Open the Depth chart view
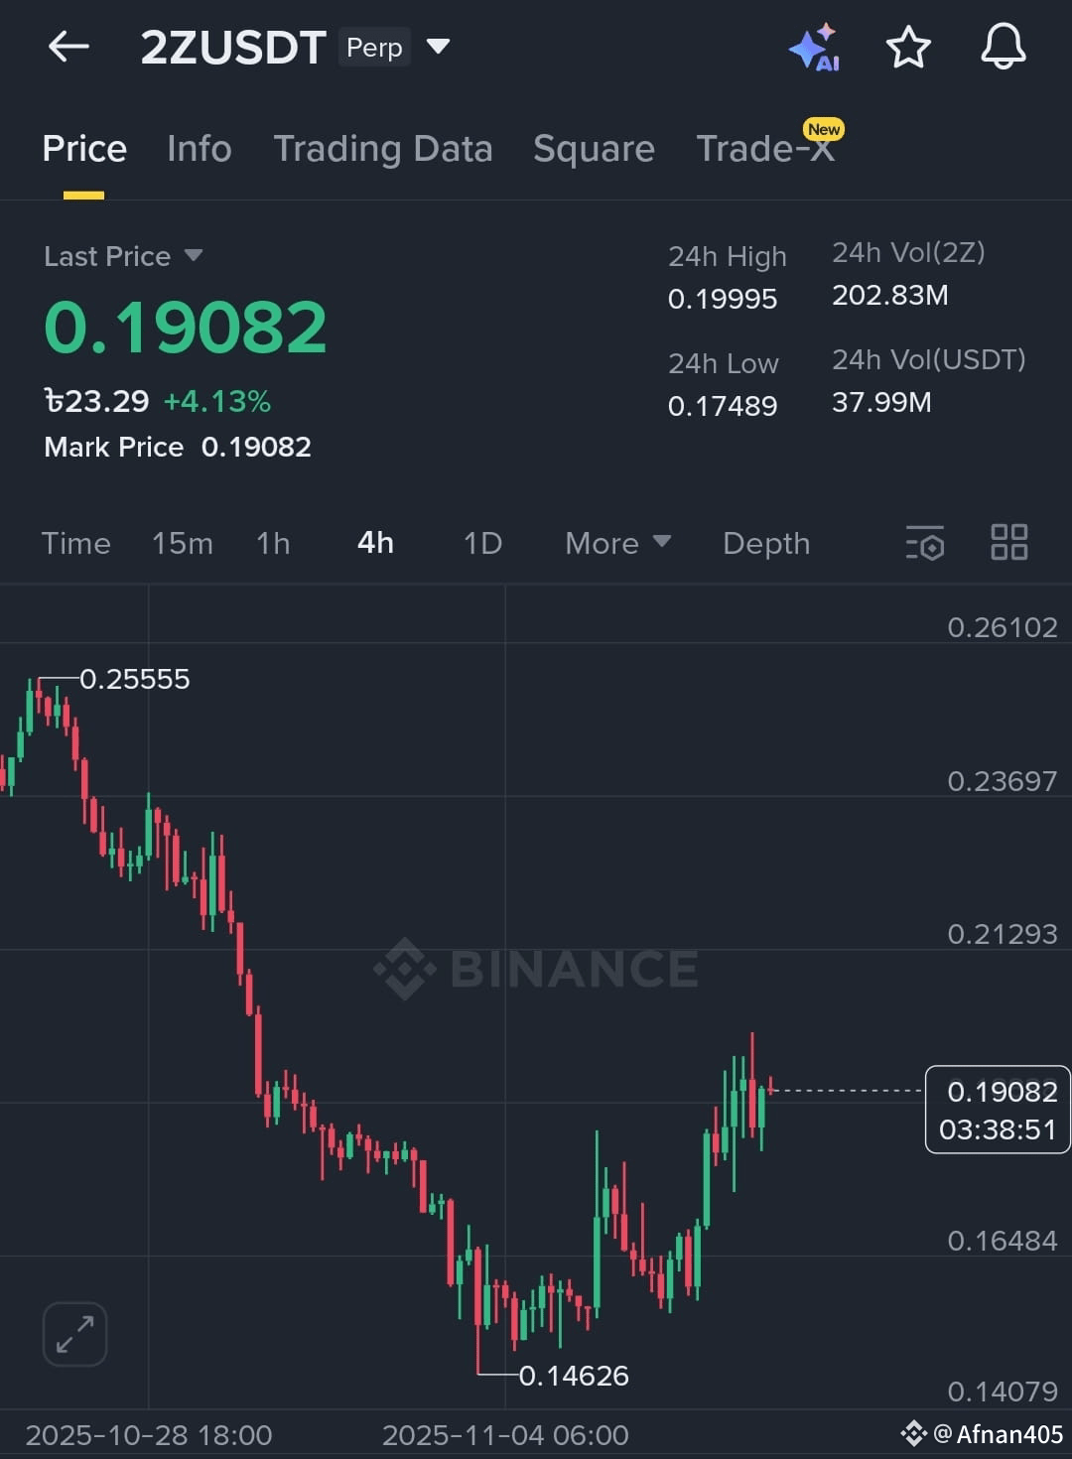The width and height of the screenshot is (1072, 1459). tap(766, 543)
